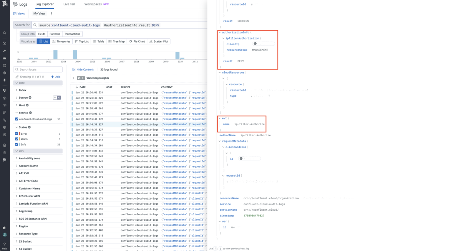Collapse the authorizationInfo JSON node
Image resolution: width=461 pixels, height=251 pixels.
point(220,33)
